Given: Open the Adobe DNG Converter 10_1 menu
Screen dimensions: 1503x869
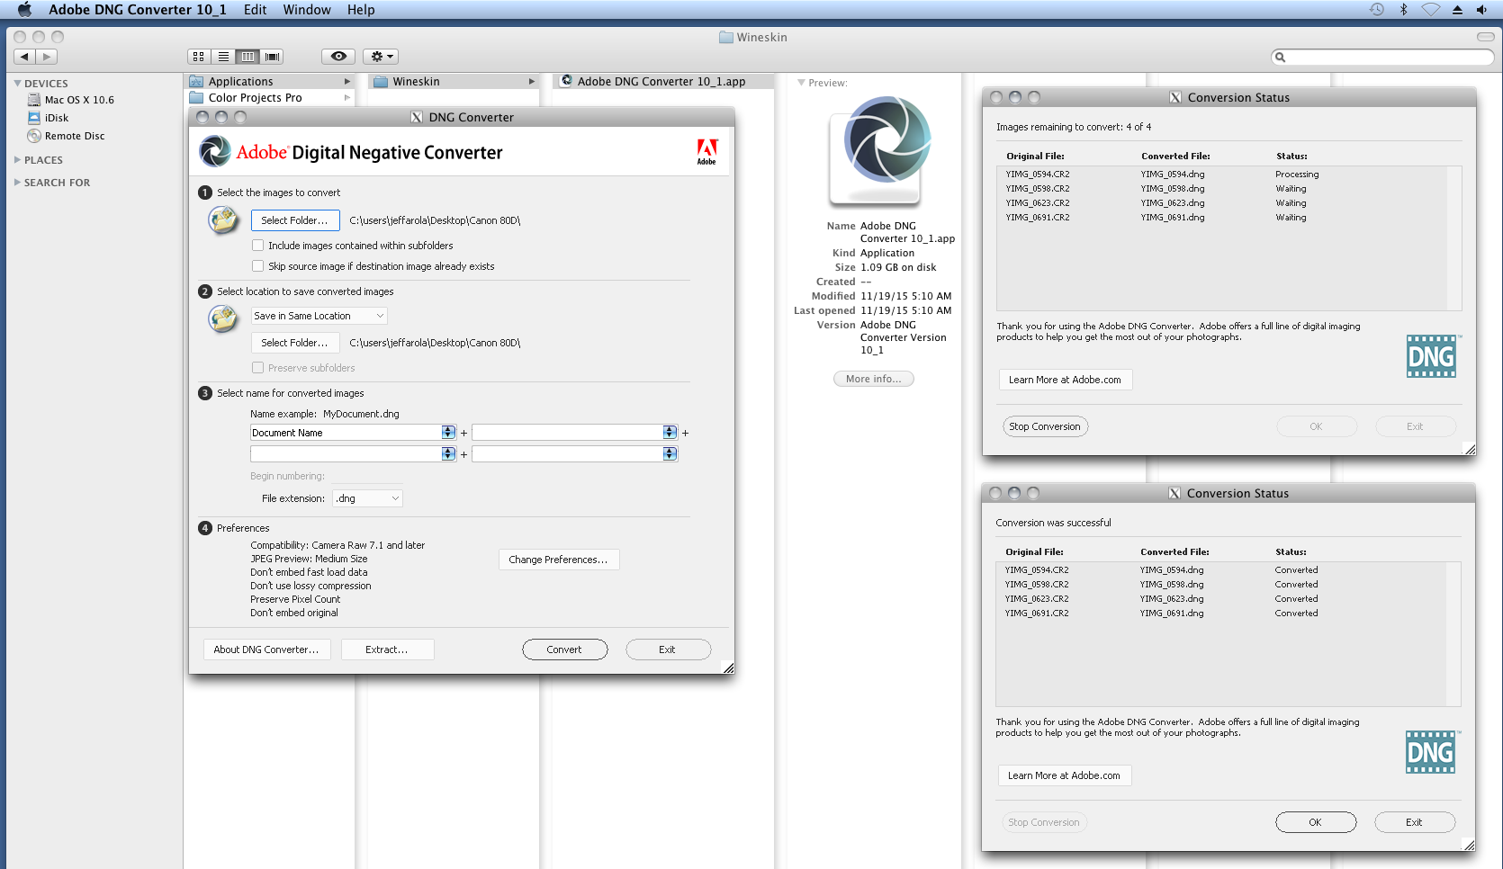Looking at the screenshot, I should pos(138,10).
